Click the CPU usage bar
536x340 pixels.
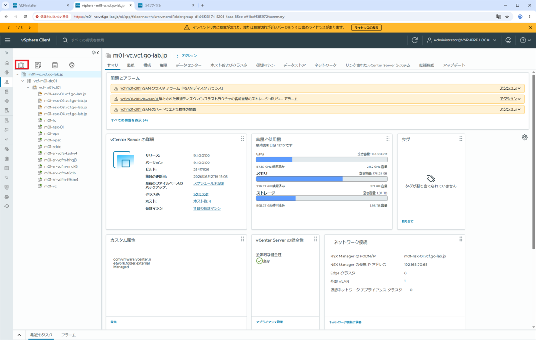point(322,159)
